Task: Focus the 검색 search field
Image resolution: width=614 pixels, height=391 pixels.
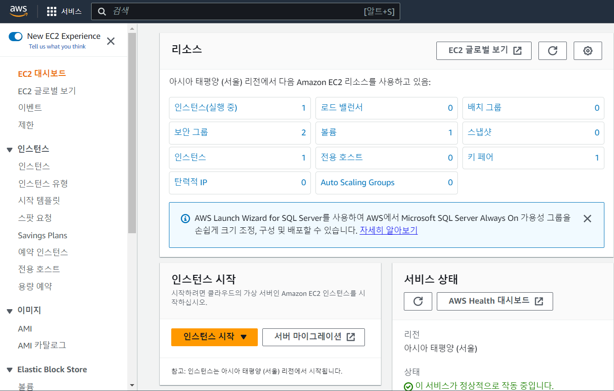Action: (245, 11)
